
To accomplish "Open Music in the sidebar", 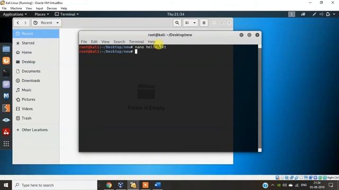I will pos(36,90).
